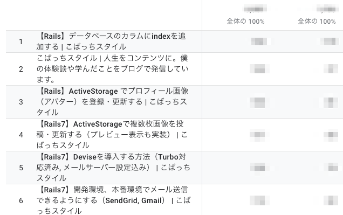Click row number 5 in the table

pyautogui.click(x=21, y=168)
